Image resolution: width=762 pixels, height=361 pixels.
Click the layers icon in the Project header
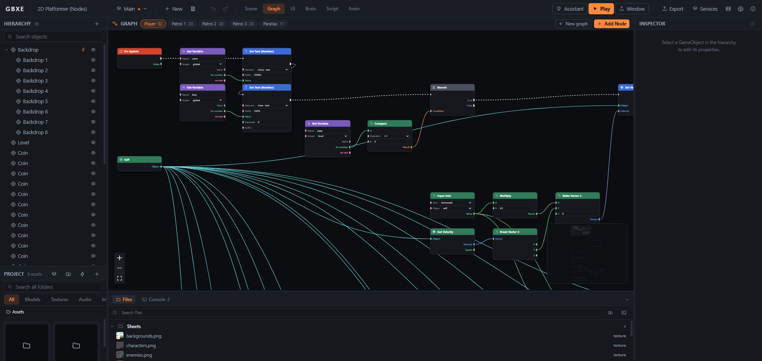click(54, 274)
